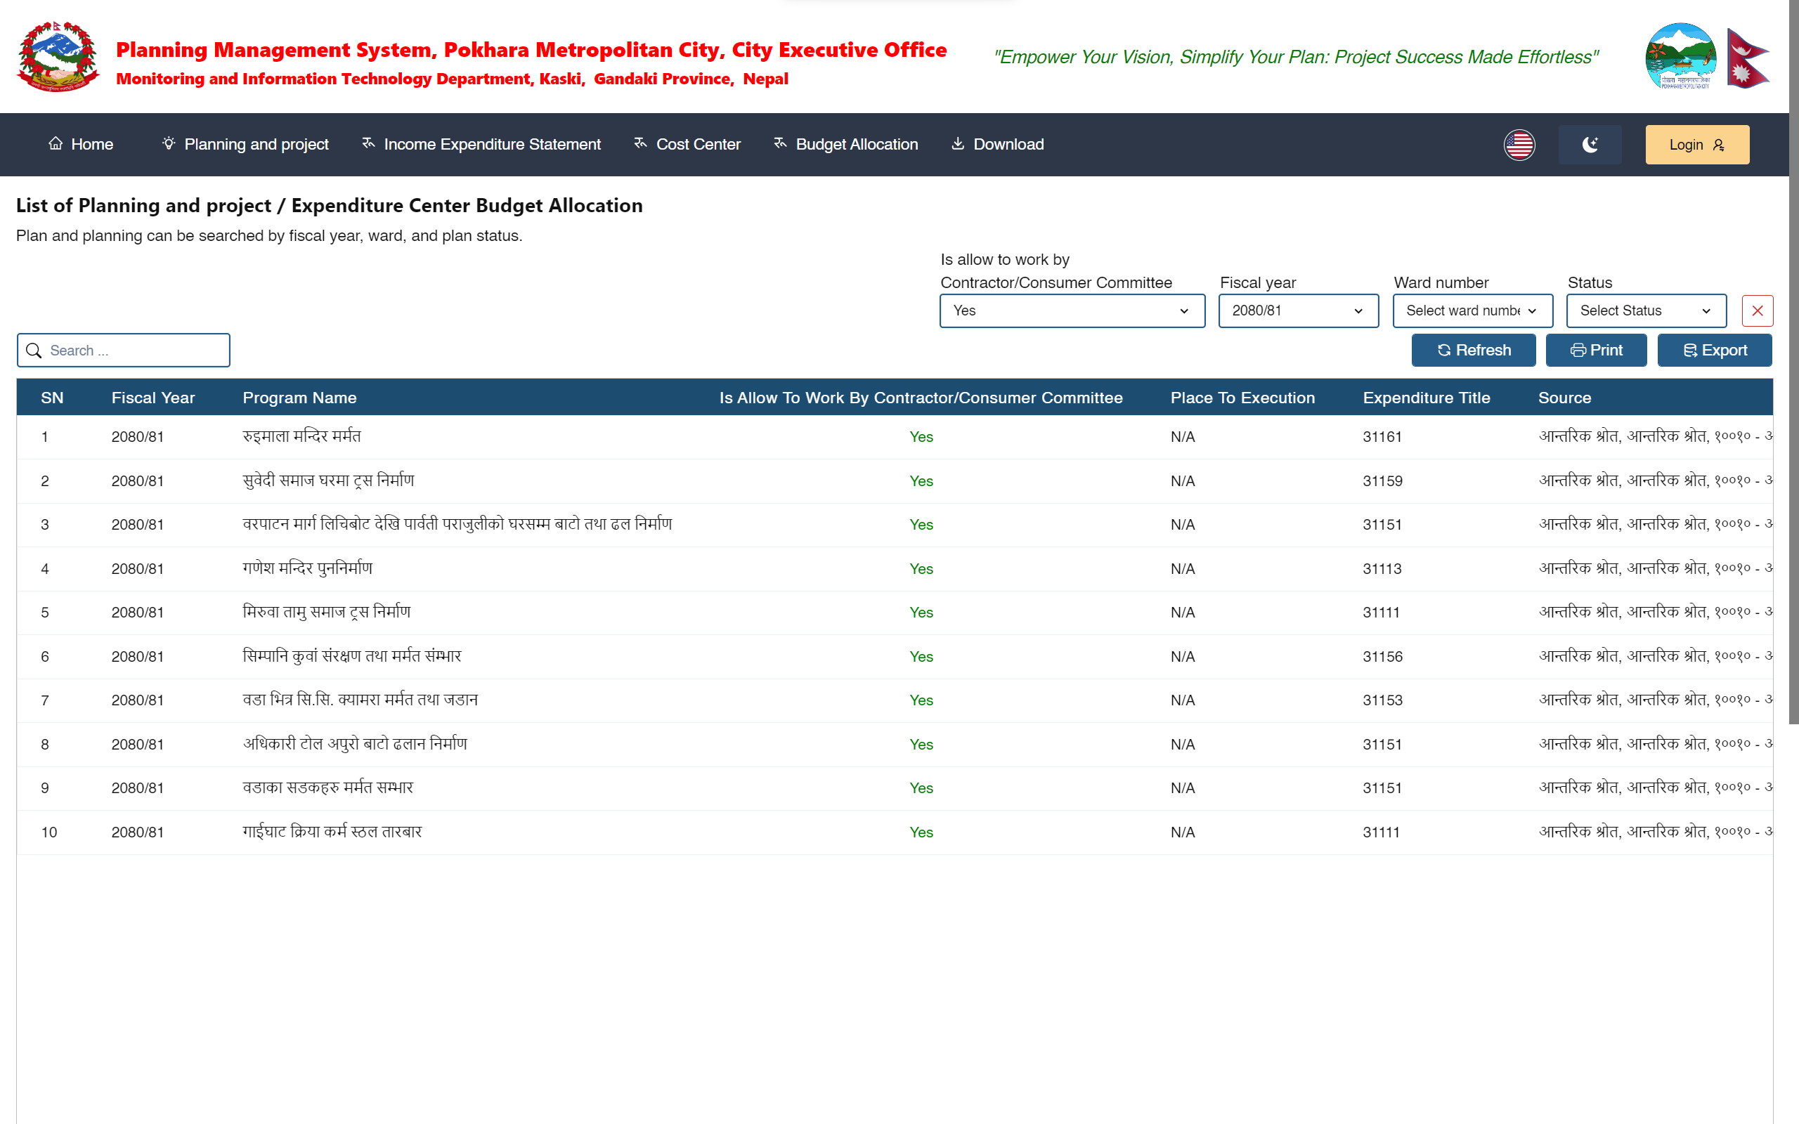Toggle dark mode with the moon icon

click(x=1590, y=144)
